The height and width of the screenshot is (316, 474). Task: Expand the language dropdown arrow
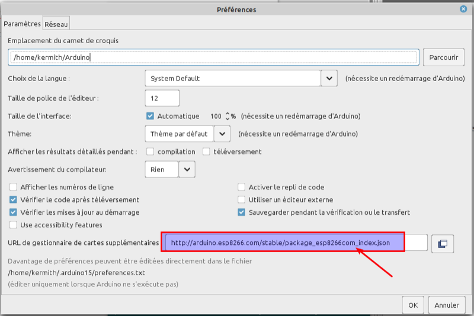pos(329,78)
